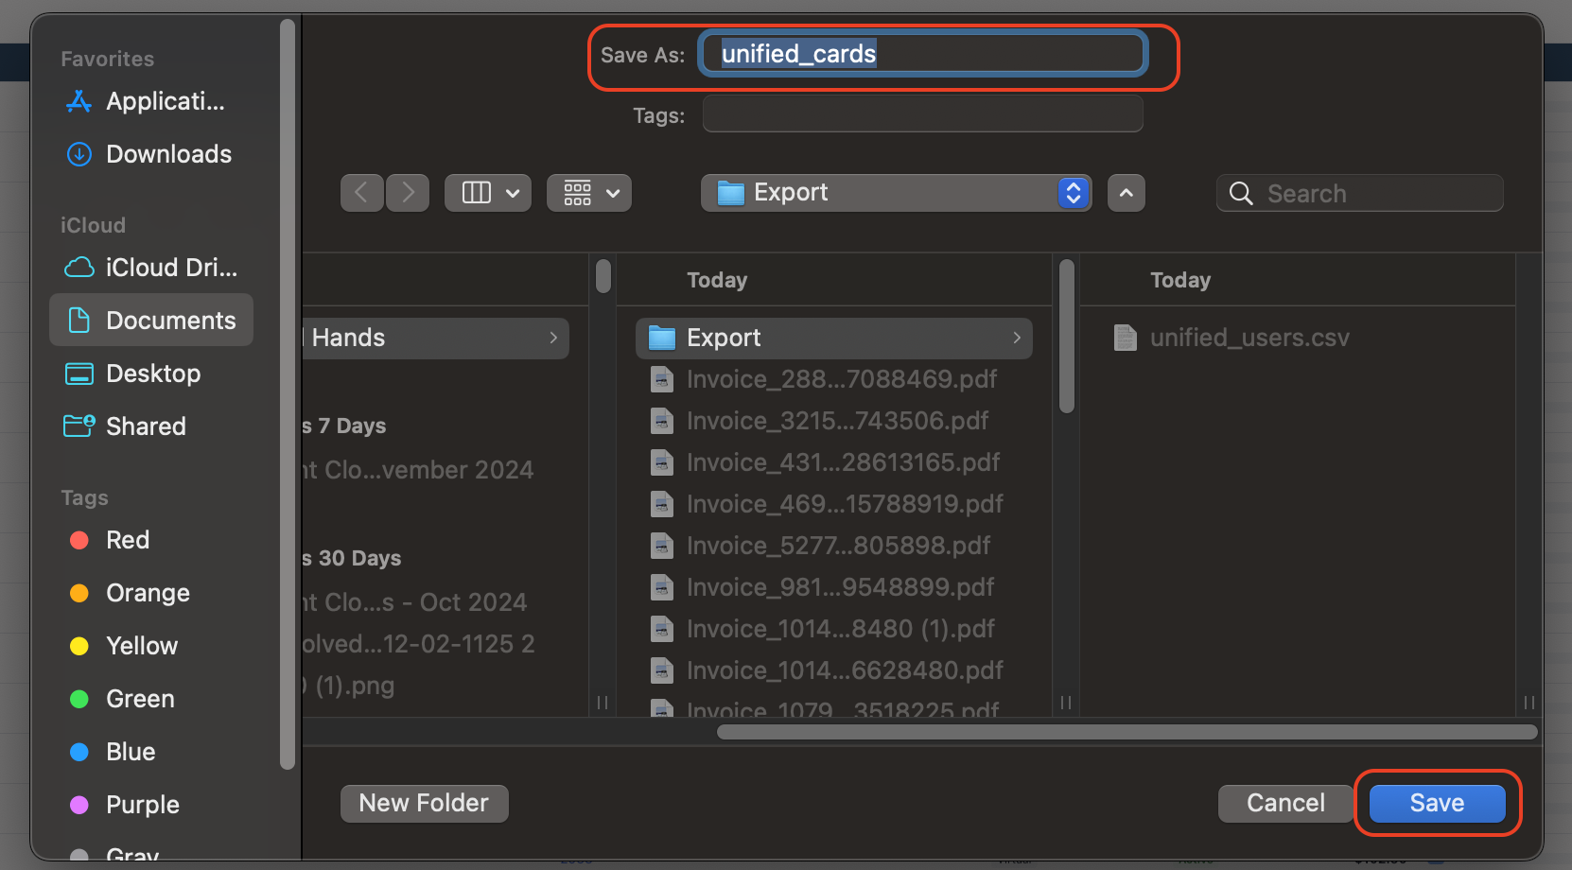The height and width of the screenshot is (870, 1572).
Task: Click the Invoice_981...9548899.pdf file icon
Action: pos(662,587)
